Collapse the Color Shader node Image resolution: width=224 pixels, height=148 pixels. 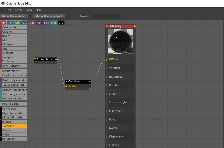click(35, 59)
